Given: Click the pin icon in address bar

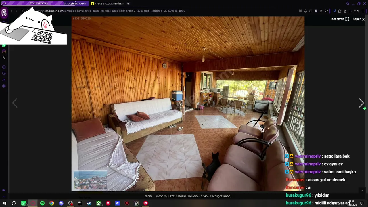Looking at the screenshot, I should pos(306,11).
